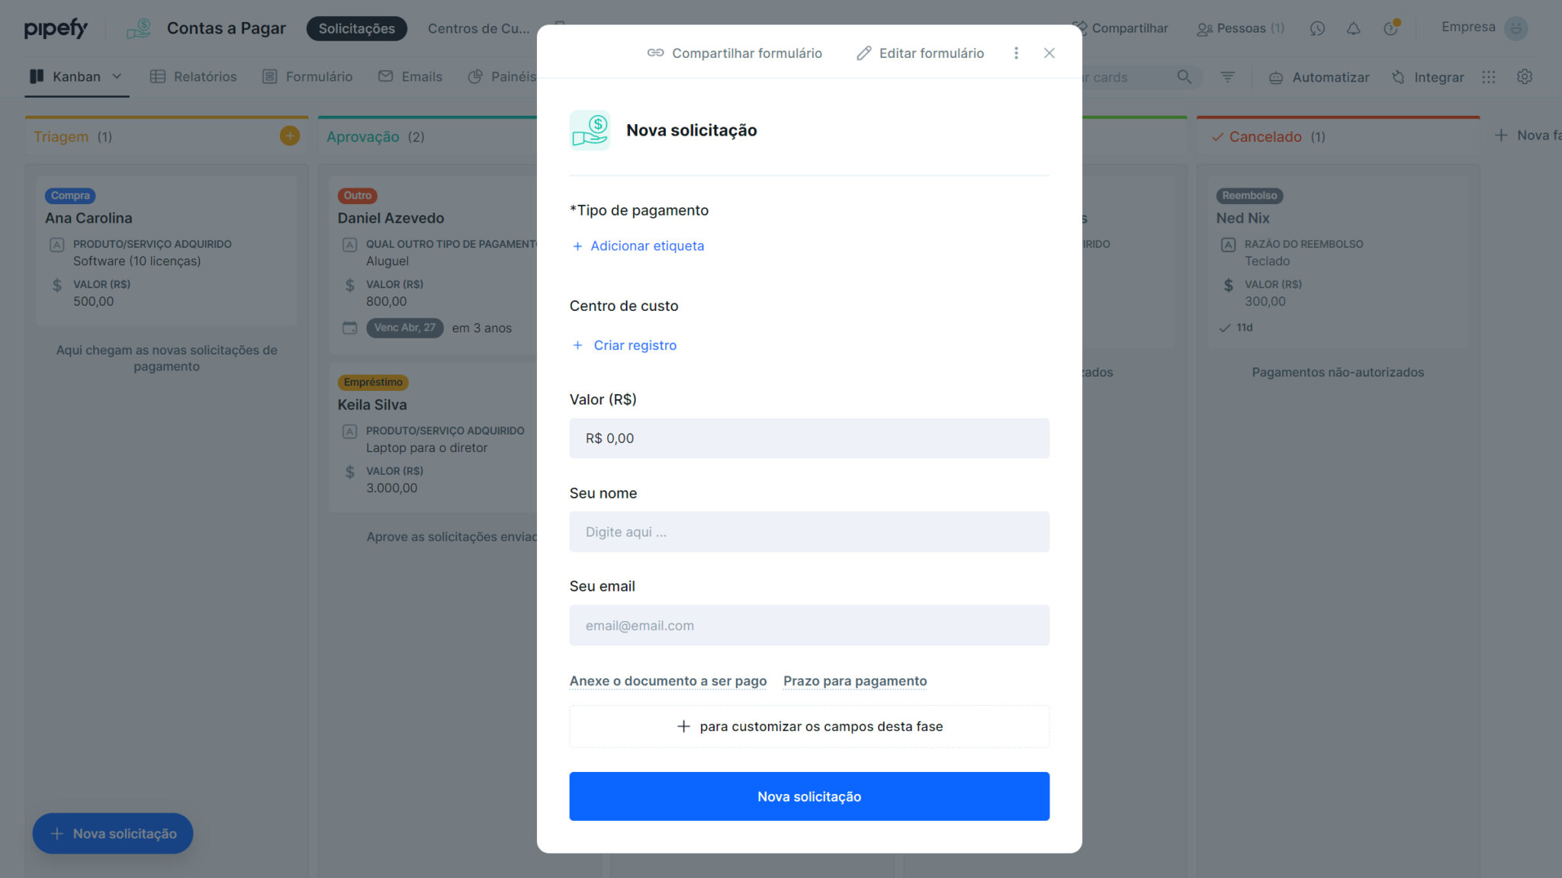Open the Integrar puzzle icon

(1398, 77)
